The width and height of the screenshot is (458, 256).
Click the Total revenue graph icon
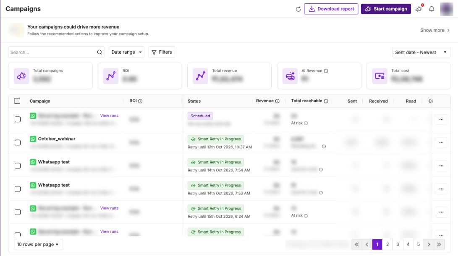click(x=200, y=76)
